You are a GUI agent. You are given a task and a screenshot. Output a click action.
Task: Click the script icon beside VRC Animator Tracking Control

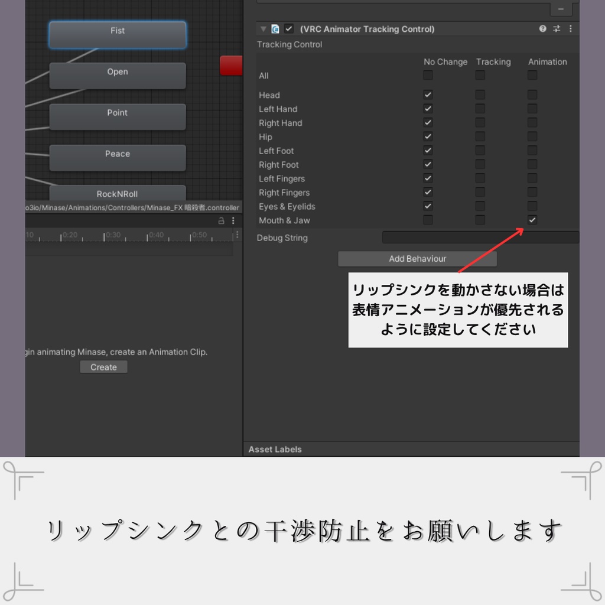pyautogui.click(x=275, y=29)
